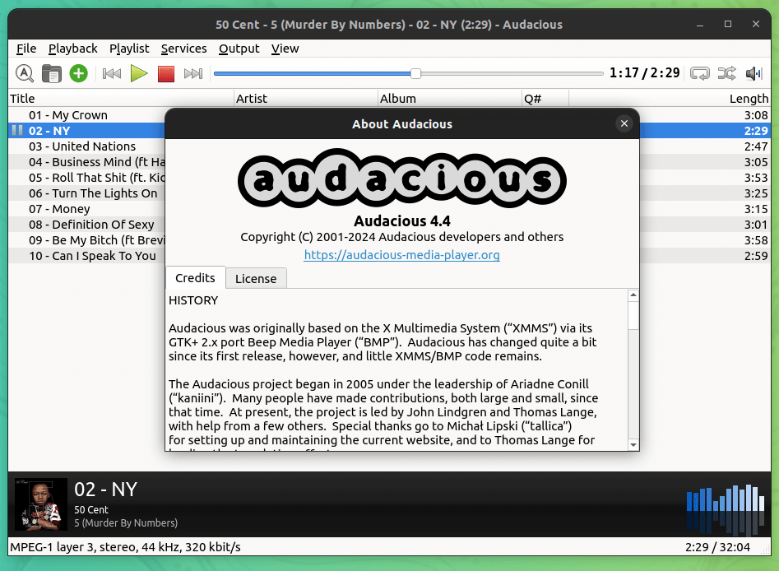Enable repeat playback
Viewport: 779px width, 571px height.
point(700,73)
